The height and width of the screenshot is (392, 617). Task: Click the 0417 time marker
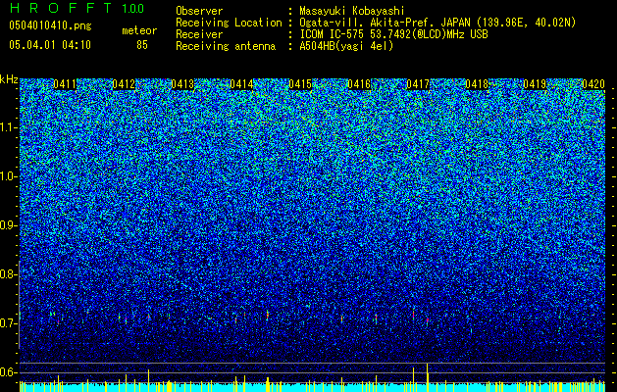pos(418,84)
